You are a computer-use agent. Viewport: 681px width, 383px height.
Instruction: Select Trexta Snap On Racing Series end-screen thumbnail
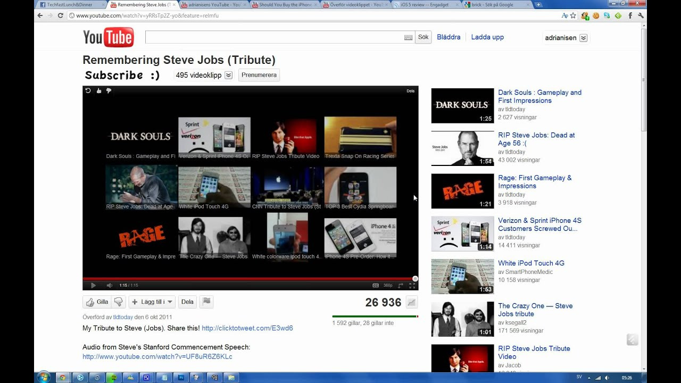click(360, 137)
